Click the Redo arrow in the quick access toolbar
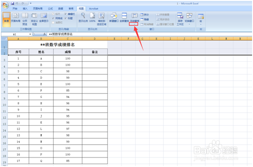 point(23,3)
